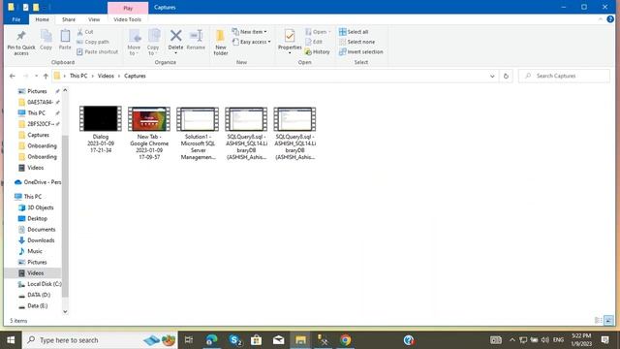Open the Easy access dropdown
Image resolution: width=620 pixels, height=349 pixels.
252,42
